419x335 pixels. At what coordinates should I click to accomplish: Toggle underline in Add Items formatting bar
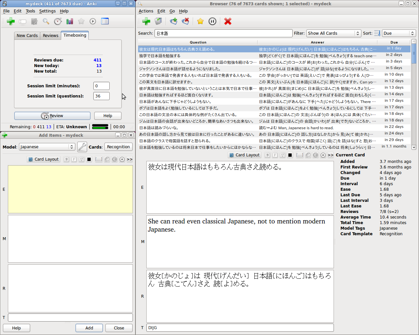pos(82,159)
